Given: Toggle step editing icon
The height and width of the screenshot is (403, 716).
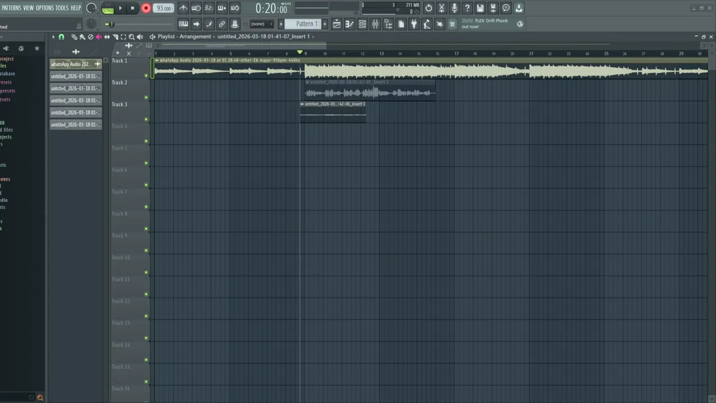Looking at the screenshot, I should point(209,24).
